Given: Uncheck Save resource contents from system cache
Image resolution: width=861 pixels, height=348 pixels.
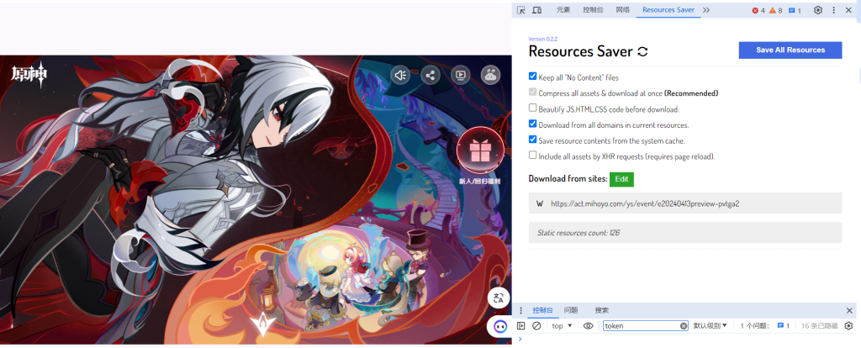Looking at the screenshot, I should click(532, 140).
